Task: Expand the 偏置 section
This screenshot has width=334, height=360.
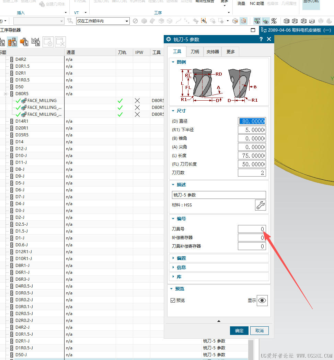Action: pos(181,258)
